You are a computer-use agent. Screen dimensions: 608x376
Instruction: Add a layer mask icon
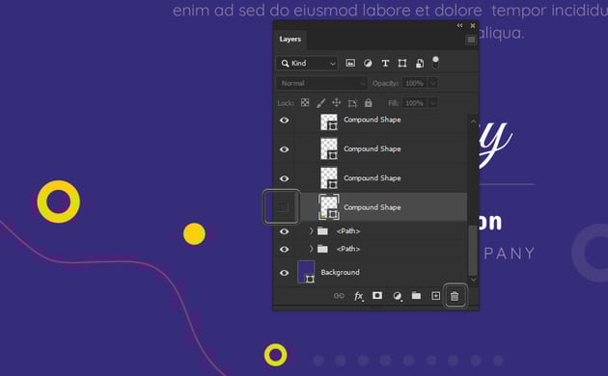point(377,296)
